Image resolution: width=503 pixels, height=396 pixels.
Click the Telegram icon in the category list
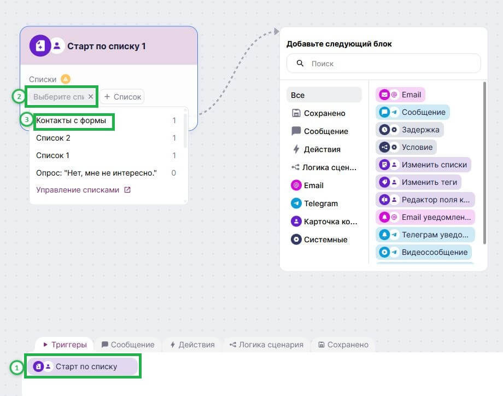pyautogui.click(x=296, y=203)
